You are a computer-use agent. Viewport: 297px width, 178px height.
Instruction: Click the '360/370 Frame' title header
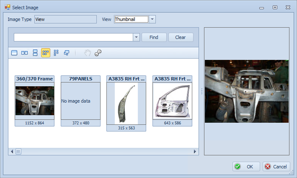[x=35, y=79]
